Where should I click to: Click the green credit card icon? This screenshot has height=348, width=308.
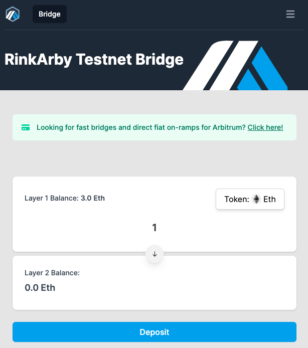point(26,127)
